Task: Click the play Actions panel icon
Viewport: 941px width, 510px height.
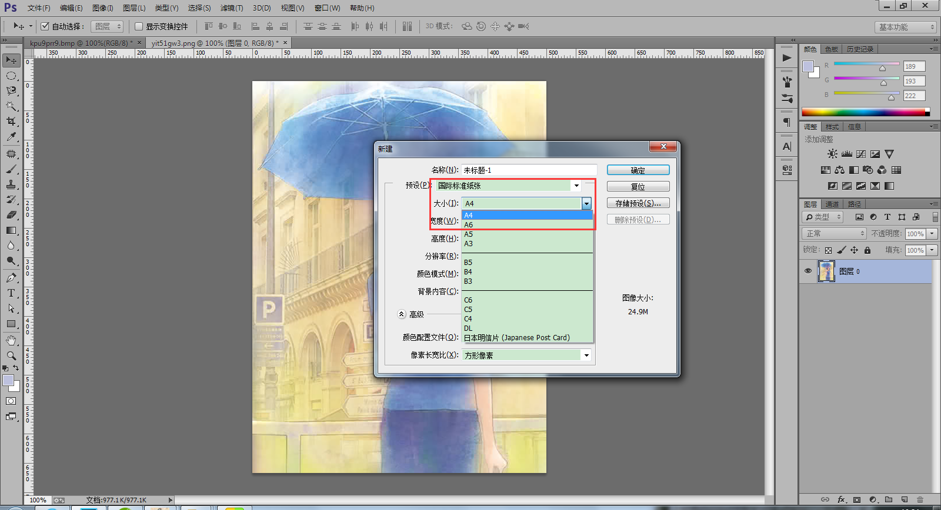Action: tap(787, 58)
